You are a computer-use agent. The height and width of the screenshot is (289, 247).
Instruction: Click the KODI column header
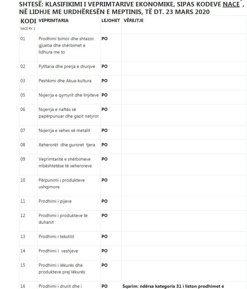(x=28, y=21)
